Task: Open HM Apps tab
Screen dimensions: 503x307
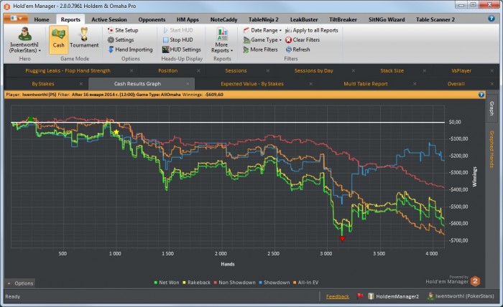Action: click(x=188, y=19)
